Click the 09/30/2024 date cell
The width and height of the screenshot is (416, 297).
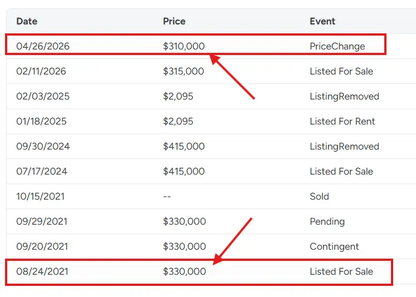point(43,146)
